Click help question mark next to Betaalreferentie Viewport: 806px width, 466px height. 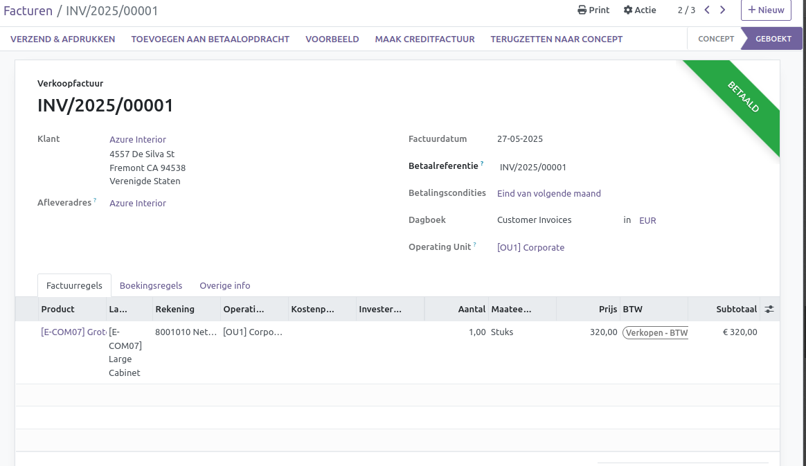coord(482,164)
